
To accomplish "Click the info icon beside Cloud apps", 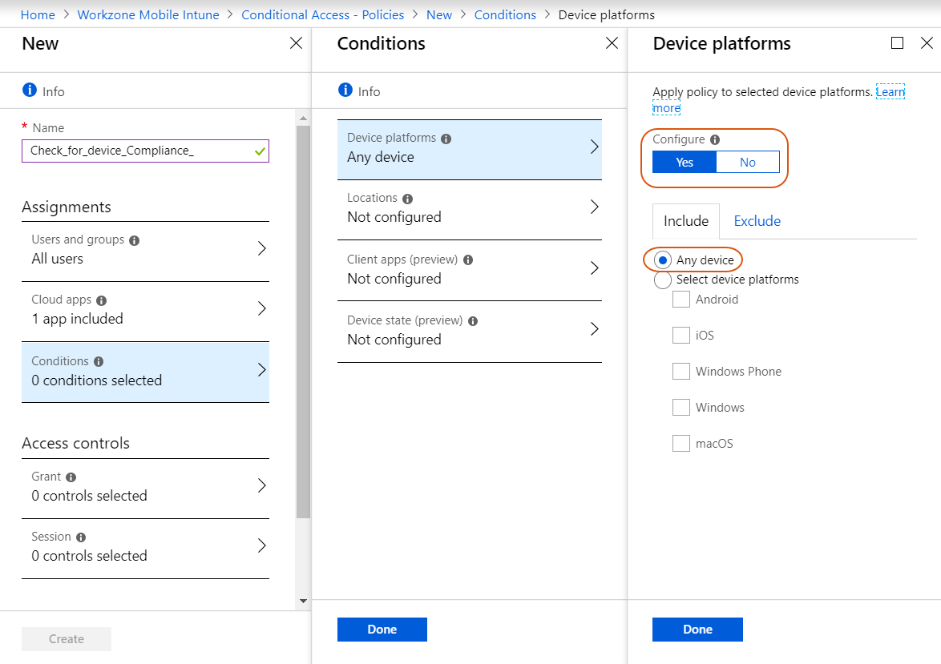I will coord(102,300).
